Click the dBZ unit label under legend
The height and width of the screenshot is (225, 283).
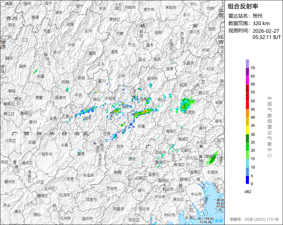point(247,192)
